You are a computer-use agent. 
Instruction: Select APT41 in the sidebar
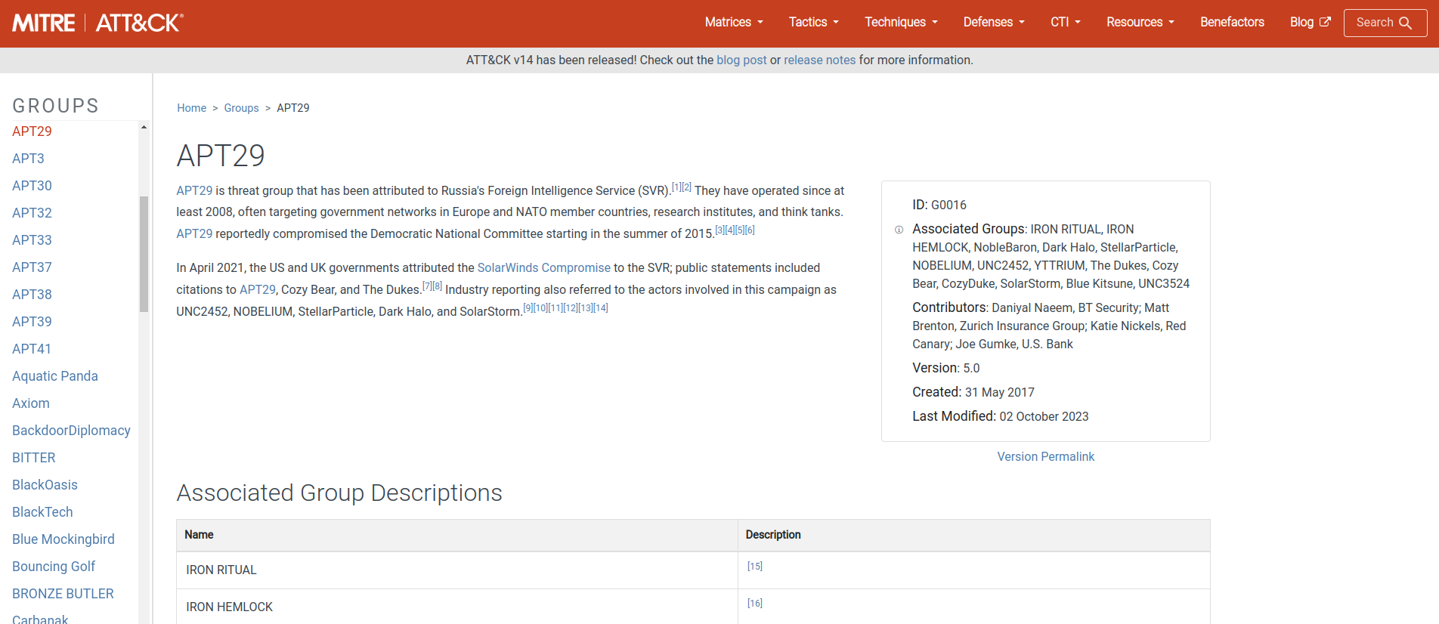[x=32, y=349]
